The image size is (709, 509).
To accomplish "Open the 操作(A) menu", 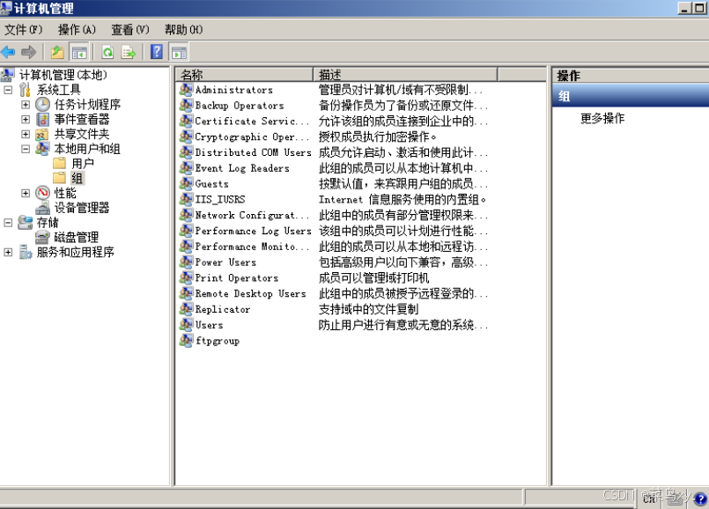I will (77, 29).
